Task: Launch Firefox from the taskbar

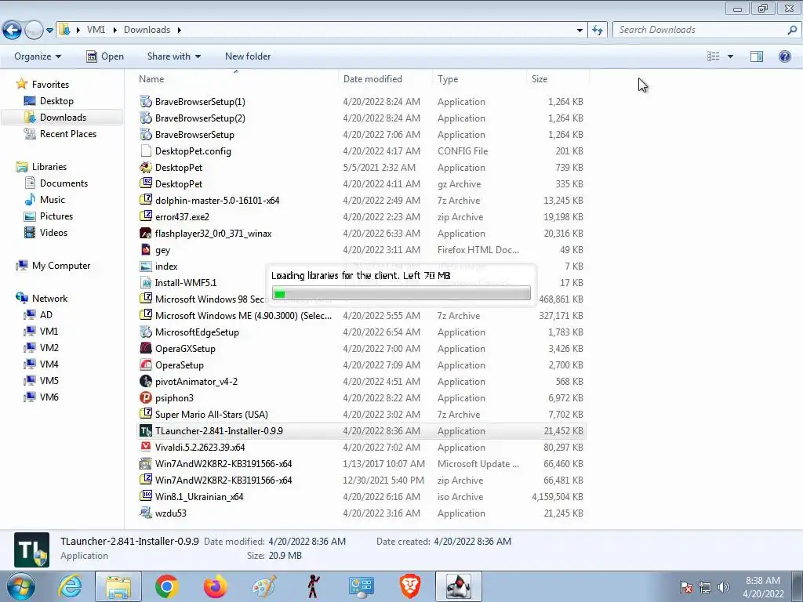Action: (215, 586)
